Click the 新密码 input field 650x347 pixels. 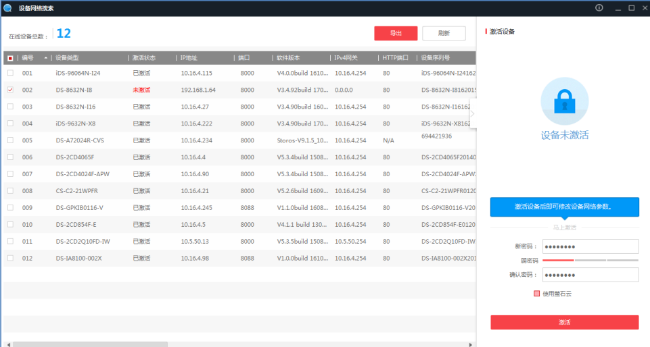tap(590, 246)
